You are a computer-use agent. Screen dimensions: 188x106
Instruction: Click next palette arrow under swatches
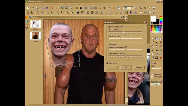tap(160, 34)
